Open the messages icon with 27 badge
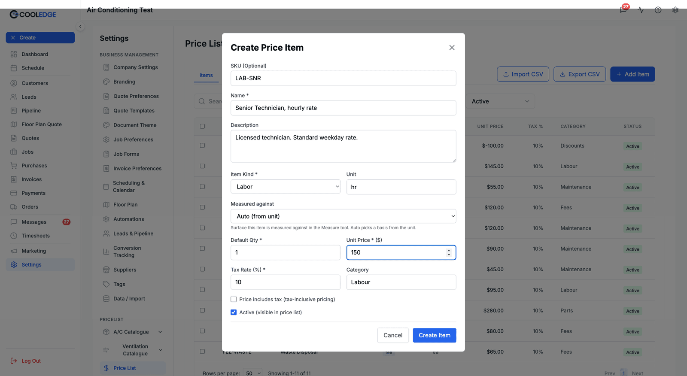Screen dimensions: 687x376 (623, 10)
